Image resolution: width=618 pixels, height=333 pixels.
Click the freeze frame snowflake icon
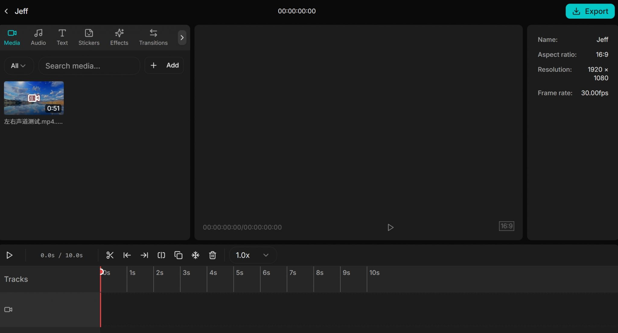pyautogui.click(x=196, y=255)
